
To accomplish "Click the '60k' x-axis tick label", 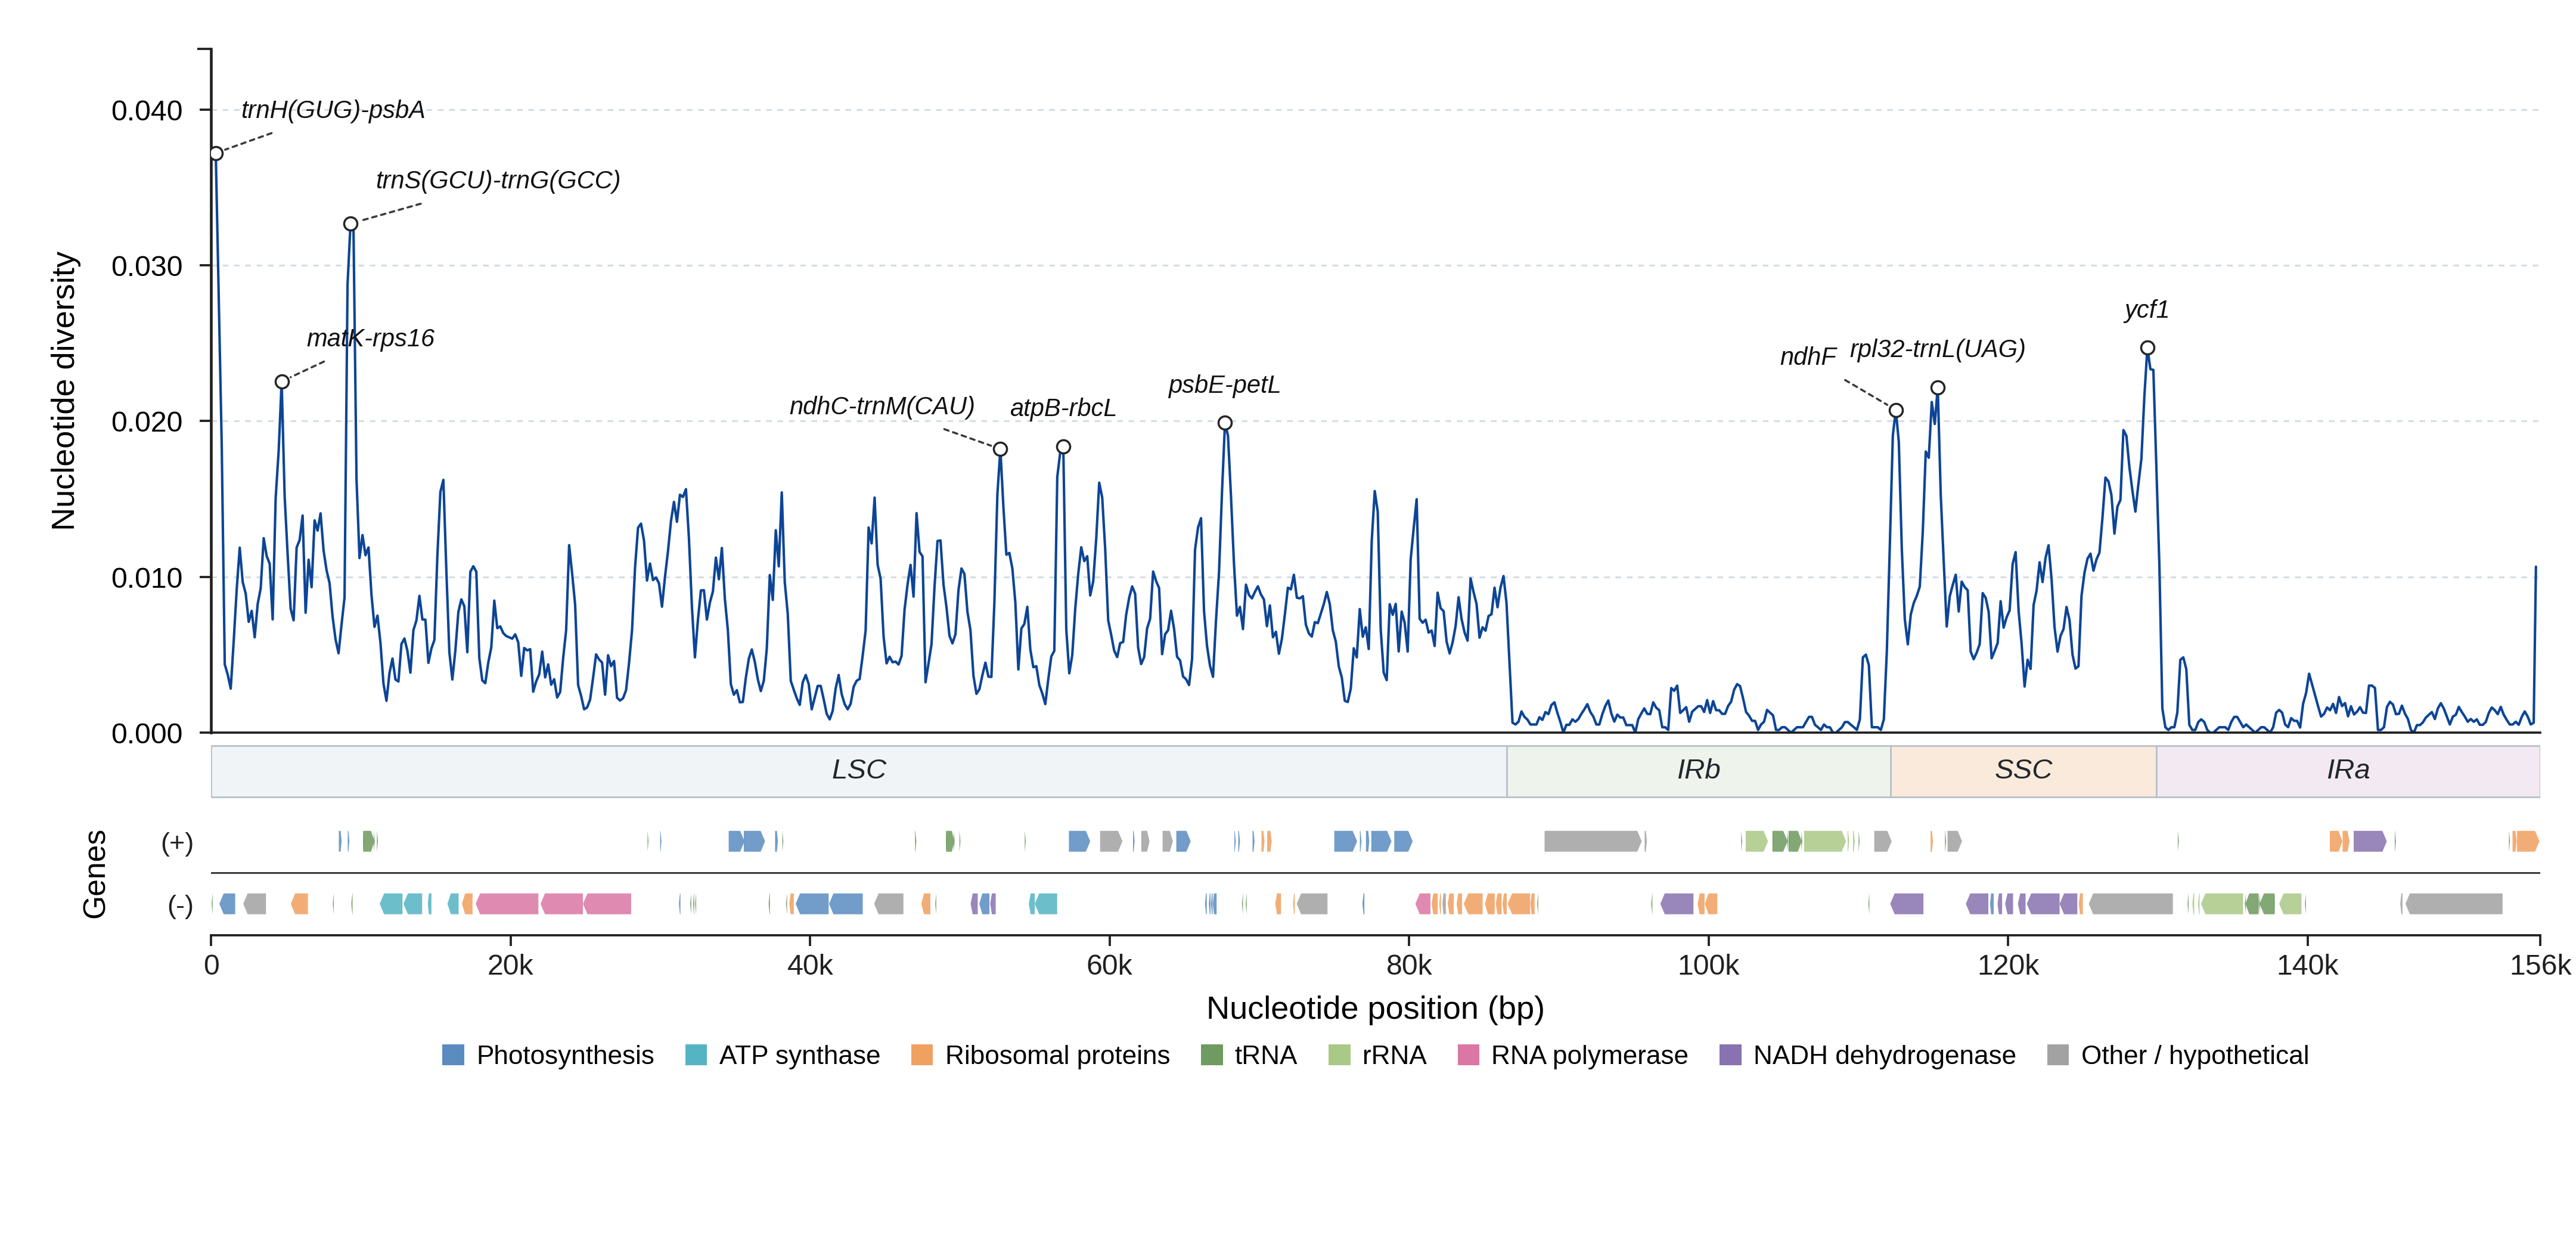I will pyautogui.click(x=1110, y=966).
